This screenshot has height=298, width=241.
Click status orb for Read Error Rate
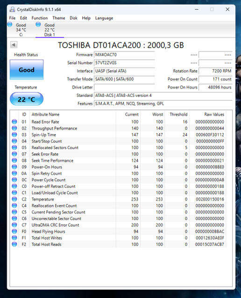[x=14, y=122]
